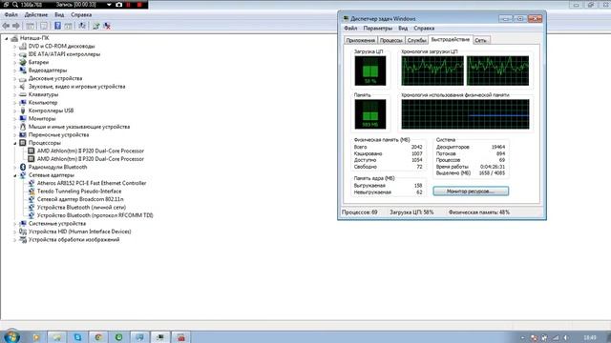Open Chrome from the taskbar
Image resolution: width=611 pixels, height=343 pixels.
point(98,337)
